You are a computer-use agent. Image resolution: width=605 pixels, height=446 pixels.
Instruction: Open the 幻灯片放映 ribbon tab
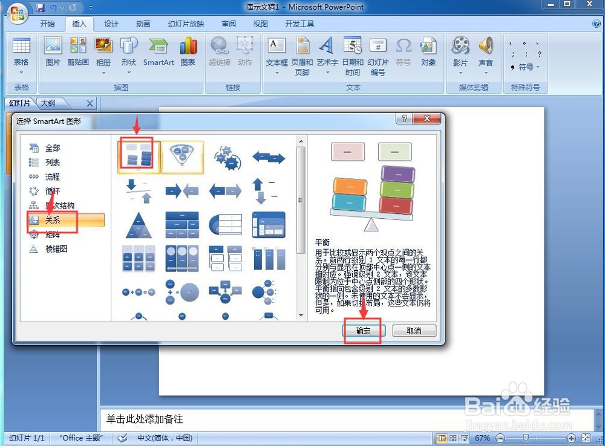tap(186, 24)
